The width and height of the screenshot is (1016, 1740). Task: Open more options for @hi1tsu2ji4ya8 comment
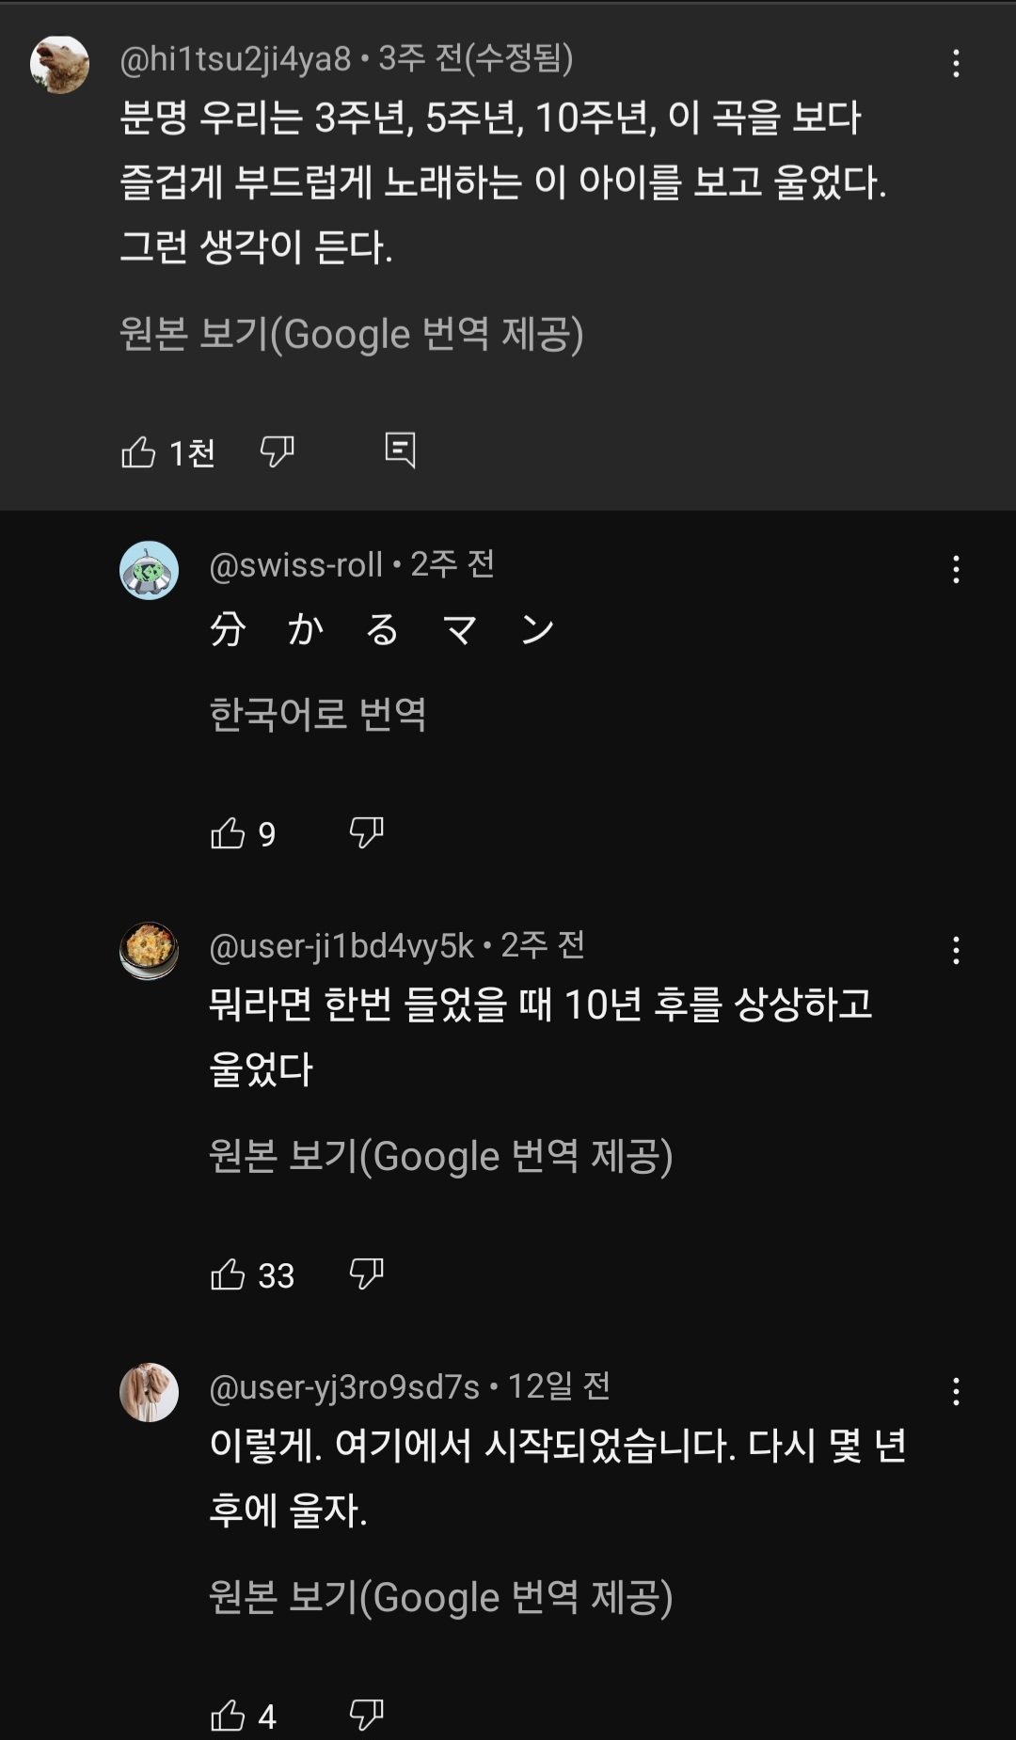tap(956, 63)
